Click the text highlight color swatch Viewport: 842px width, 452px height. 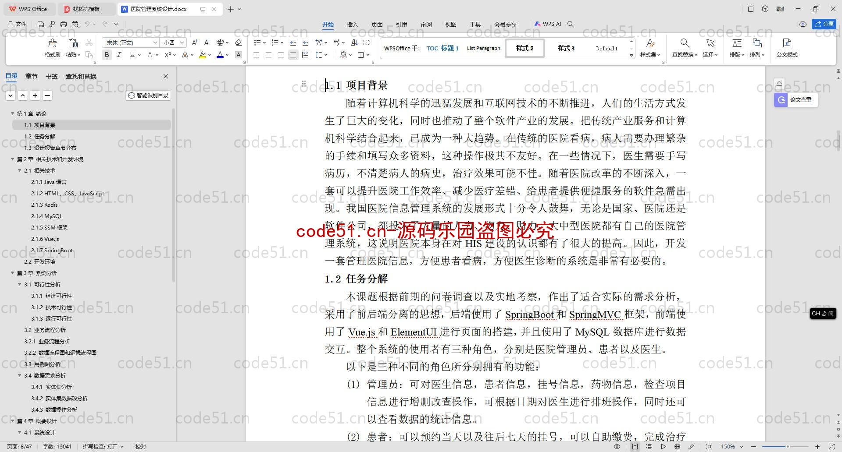203,55
